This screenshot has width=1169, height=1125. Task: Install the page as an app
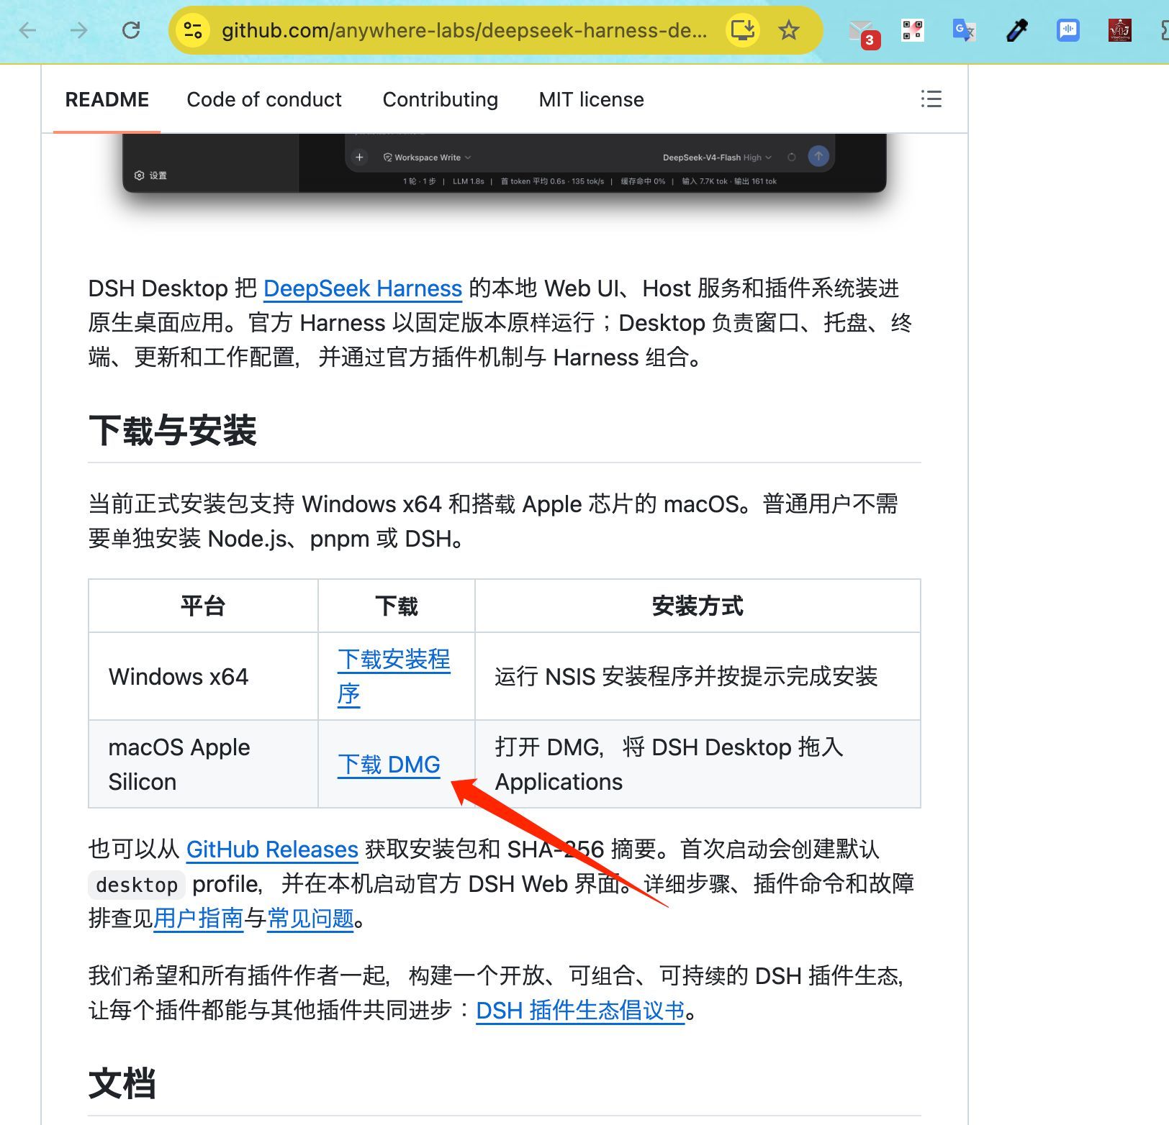tap(742, 30)
